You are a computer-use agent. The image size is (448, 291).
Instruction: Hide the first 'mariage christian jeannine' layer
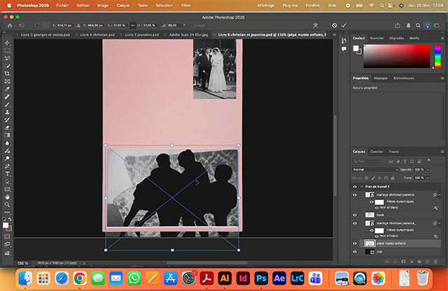tap(355, 195)
